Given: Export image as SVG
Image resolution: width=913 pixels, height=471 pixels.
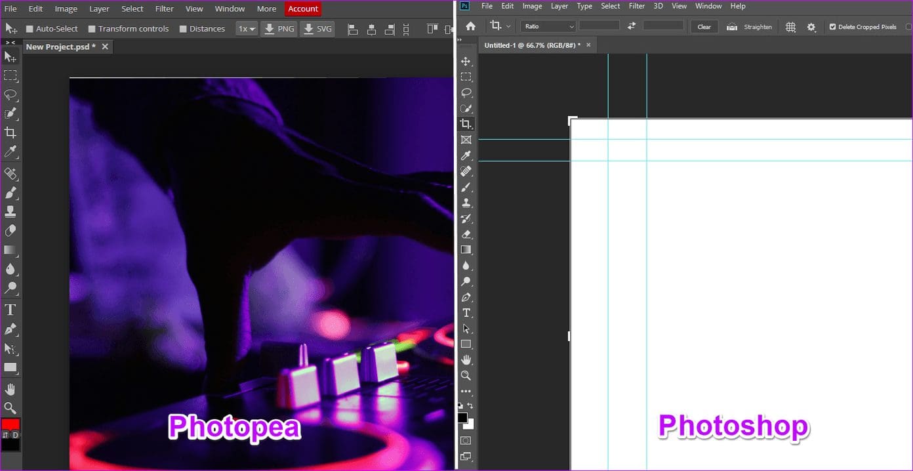Looking at the screenshot, I should [x=317, y=29].
